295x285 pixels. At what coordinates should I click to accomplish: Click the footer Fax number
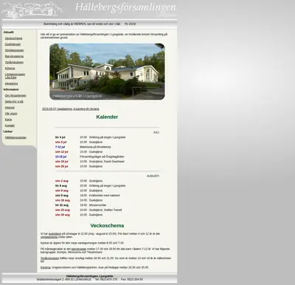point(132,280)
